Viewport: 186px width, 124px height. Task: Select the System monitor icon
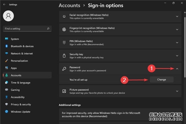click(6, 39)
